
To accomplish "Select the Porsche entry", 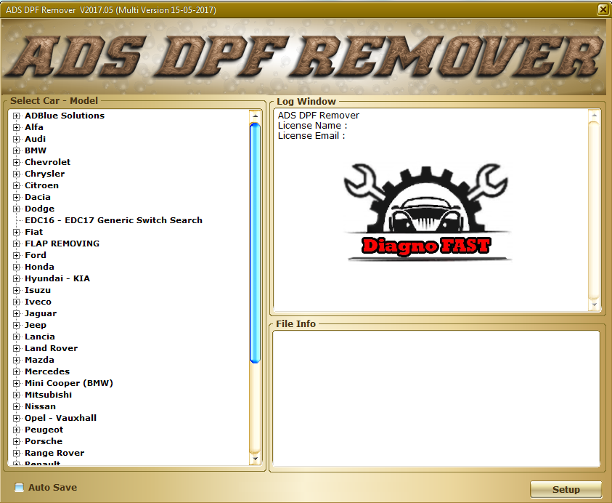I will click(x=44, y=441).
